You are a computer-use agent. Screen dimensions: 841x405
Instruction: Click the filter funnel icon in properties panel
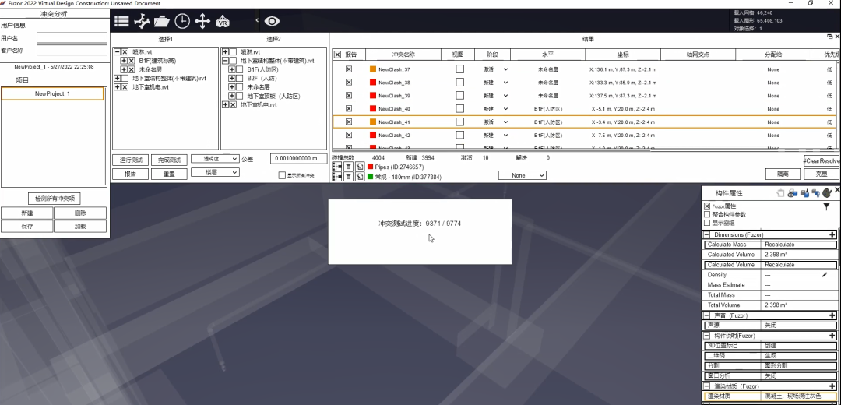826,207
